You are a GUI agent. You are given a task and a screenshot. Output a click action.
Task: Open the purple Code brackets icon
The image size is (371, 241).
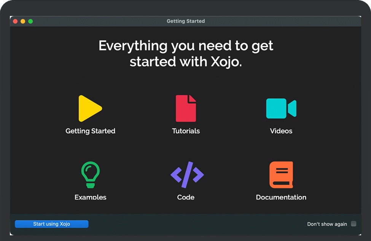(x=187, y=175)
